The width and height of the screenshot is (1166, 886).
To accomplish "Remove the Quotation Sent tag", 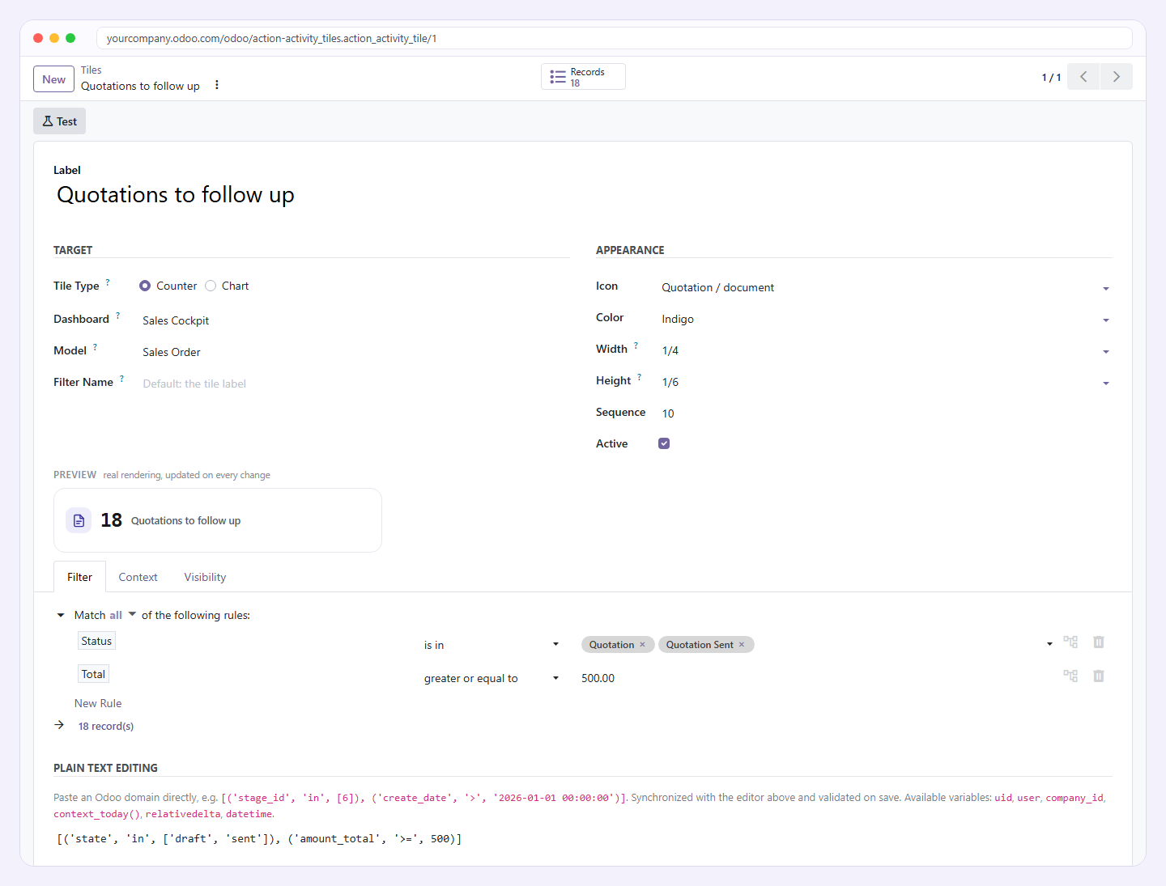I will [742, 645].
